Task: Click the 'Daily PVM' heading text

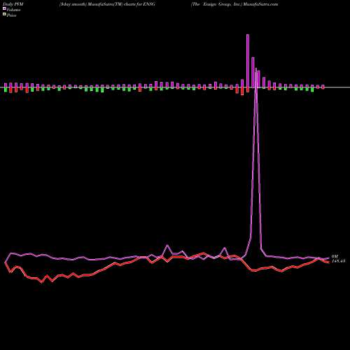Action: click(x=13, y=4)
